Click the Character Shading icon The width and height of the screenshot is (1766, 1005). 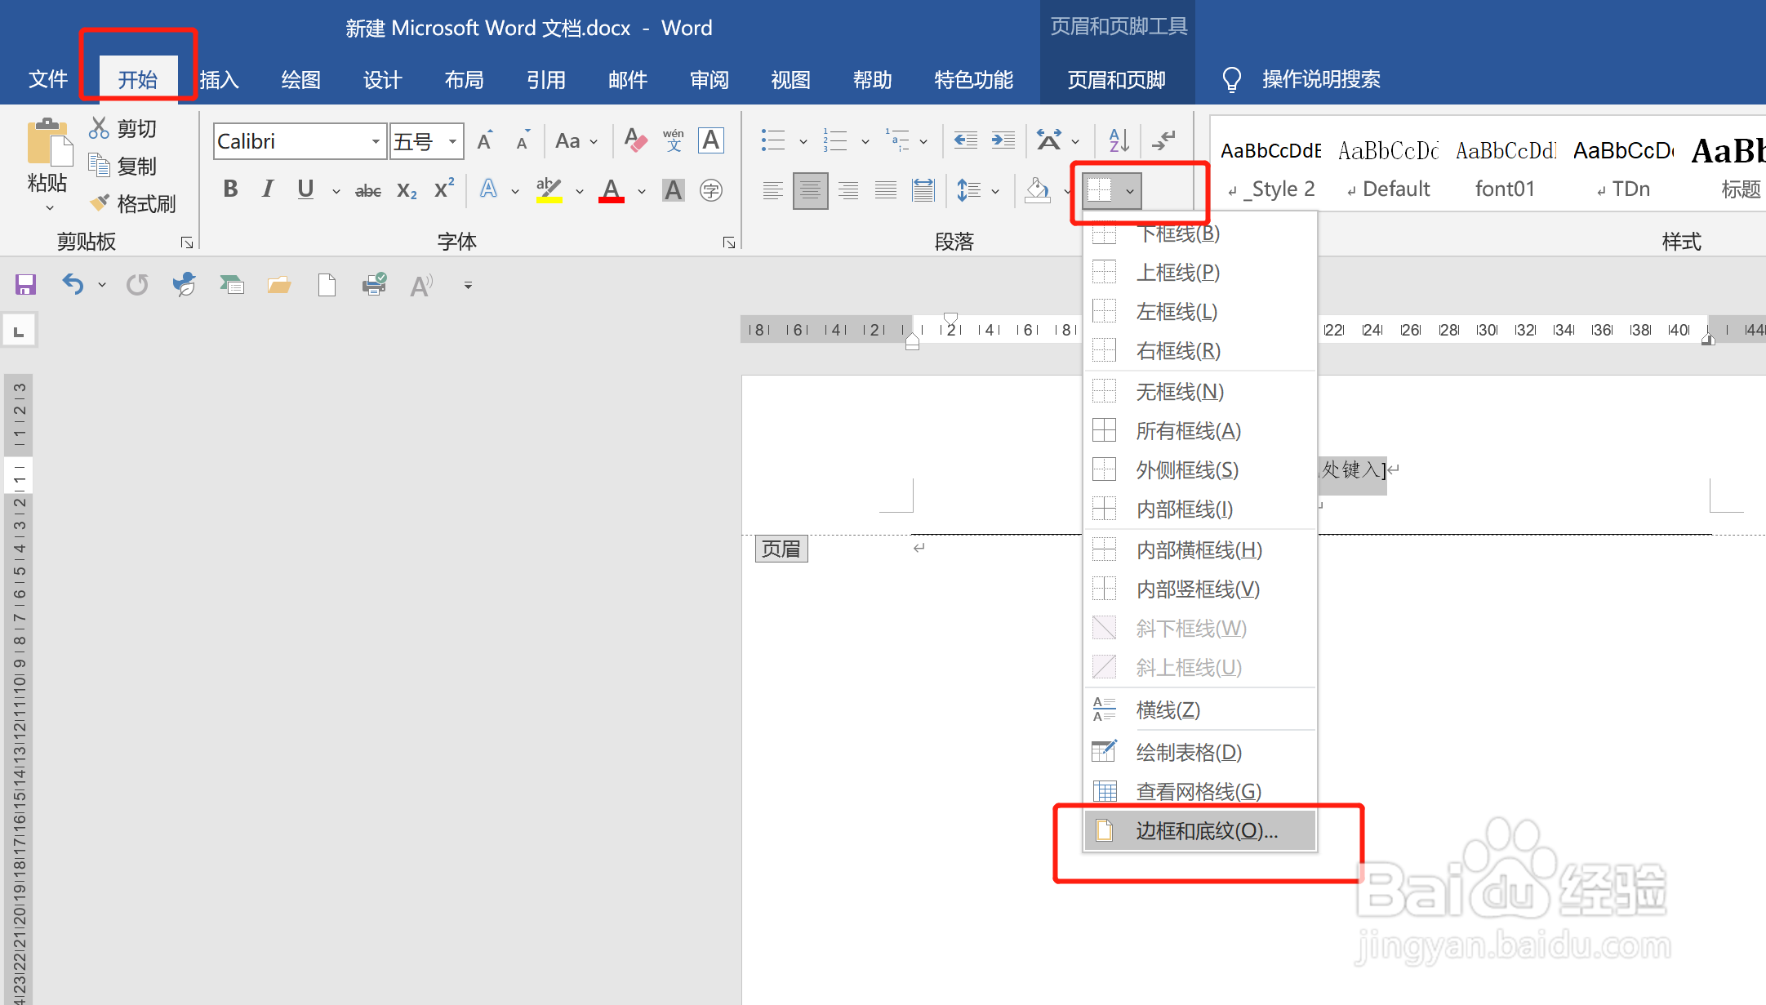(674, 190)
